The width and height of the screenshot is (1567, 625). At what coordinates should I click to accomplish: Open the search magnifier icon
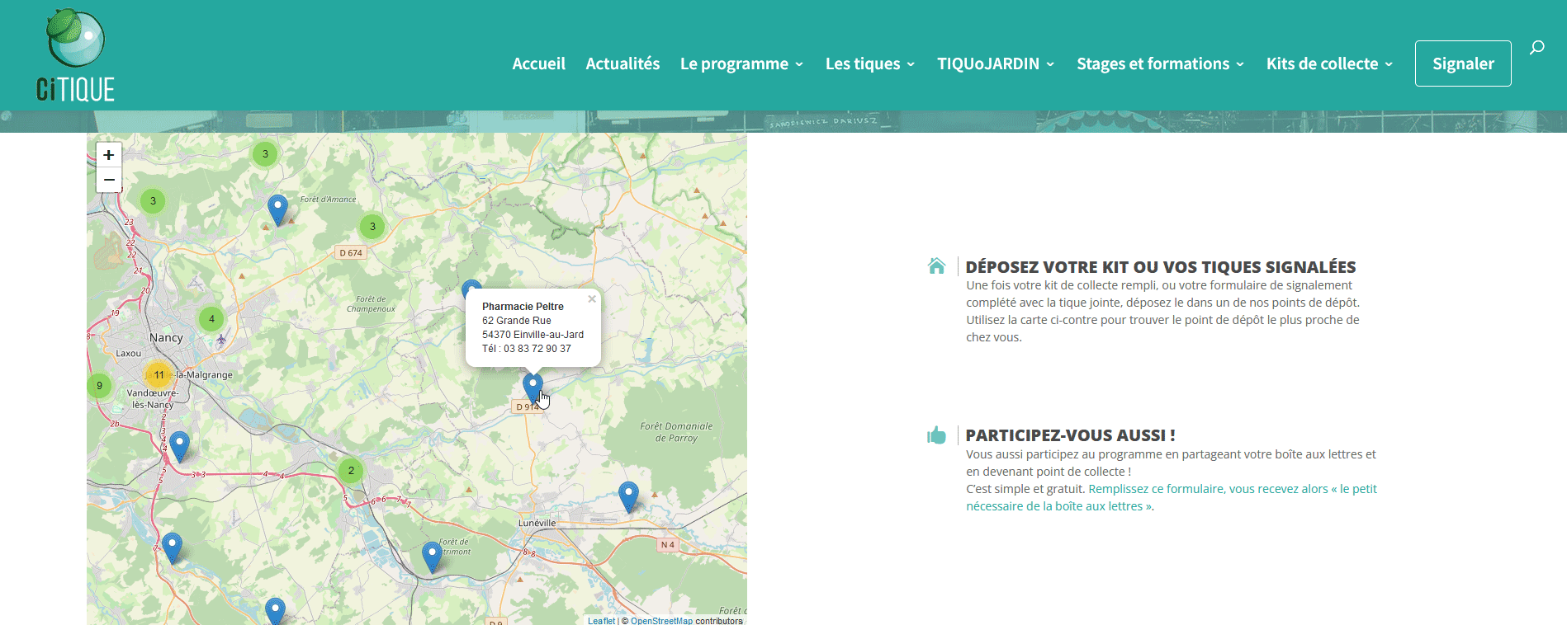(1536, 48)
